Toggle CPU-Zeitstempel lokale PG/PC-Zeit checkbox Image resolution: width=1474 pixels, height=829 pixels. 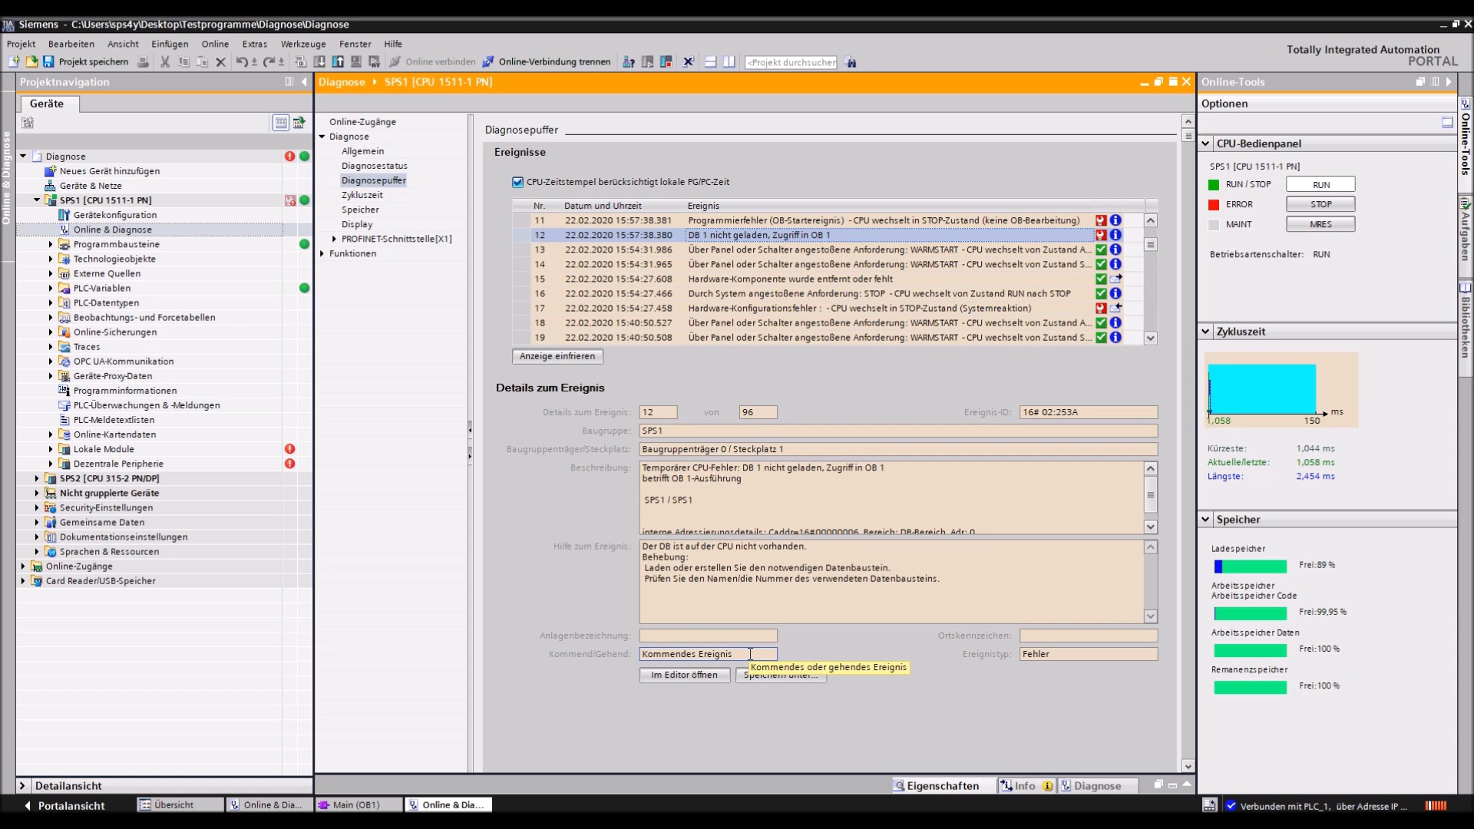[x=517, y=182]
